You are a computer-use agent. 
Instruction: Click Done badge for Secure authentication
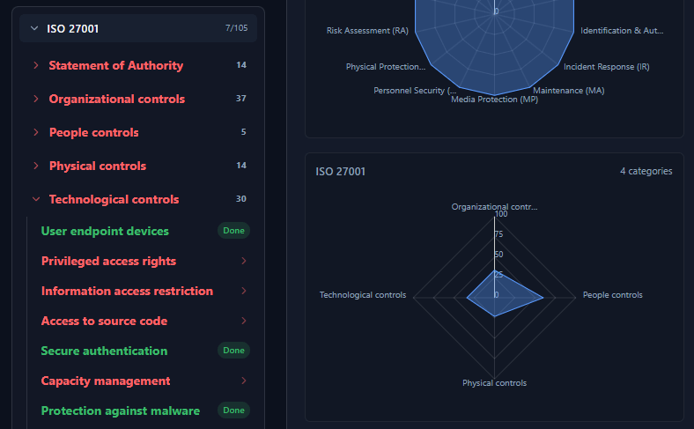click(x=233, y=351)
